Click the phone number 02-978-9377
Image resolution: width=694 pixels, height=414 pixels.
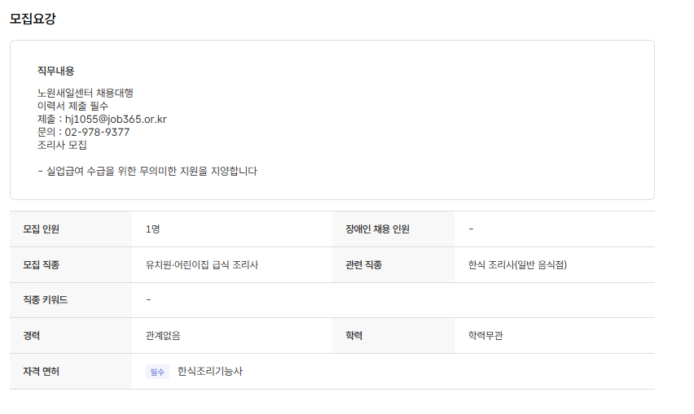point(97,132)
